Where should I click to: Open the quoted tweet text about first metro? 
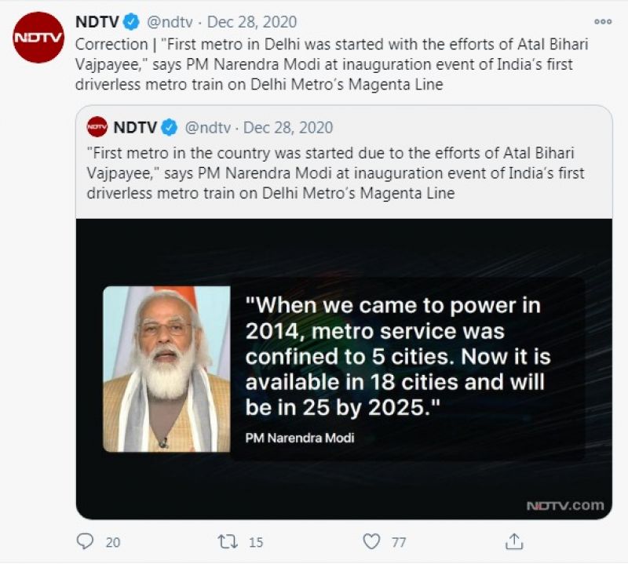pyautogui.click(x=336, y=171)
